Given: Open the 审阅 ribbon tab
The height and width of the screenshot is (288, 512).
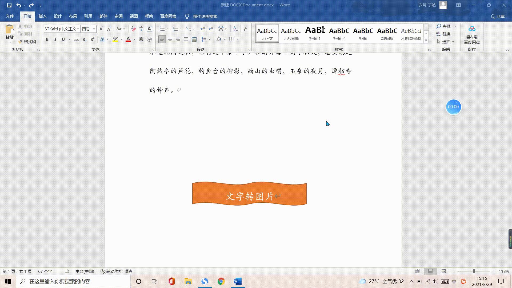Looking at the screenshot, I should [x=119, y=16].
